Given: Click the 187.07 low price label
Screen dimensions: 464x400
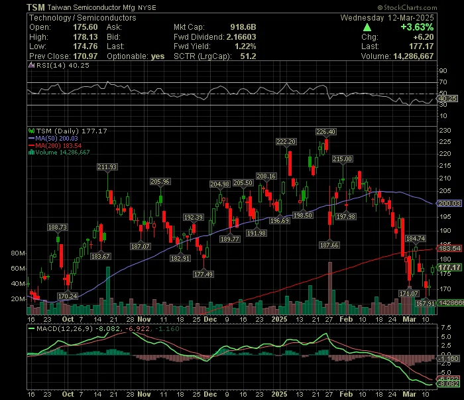Looking at the screenshot, I should [141, 246].
